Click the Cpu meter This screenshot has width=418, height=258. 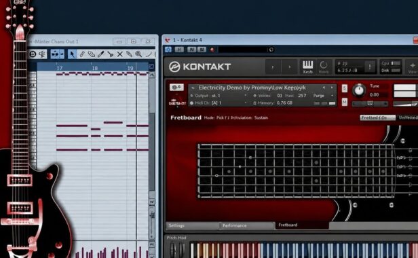391,63
